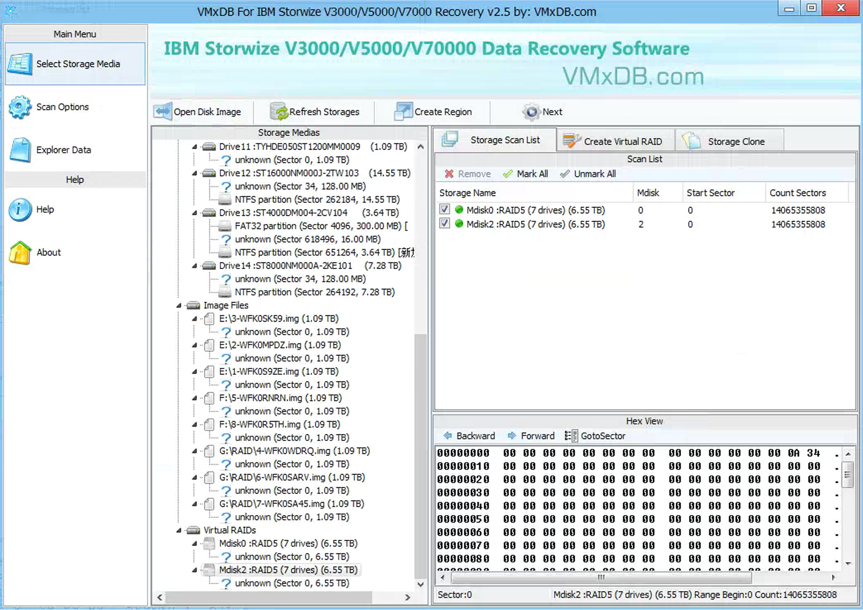Viewport: 863px width, 610px height.
Task: Click the green status dot for Mdisk2
Action: click(x=459, y=224)
